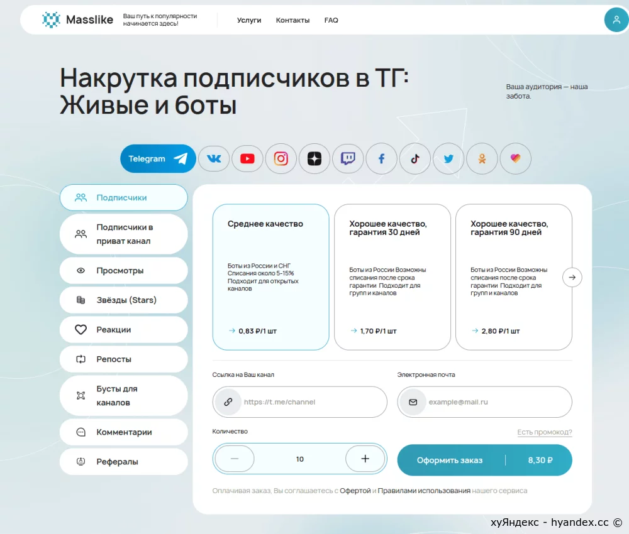Select the Среднее качество plan card
Viewport: 629px width, 534px height.
[x=270, y=277]
